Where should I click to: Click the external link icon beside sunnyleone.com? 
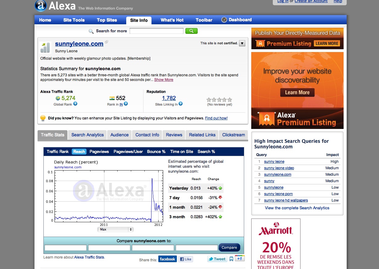tap(107, 42)
